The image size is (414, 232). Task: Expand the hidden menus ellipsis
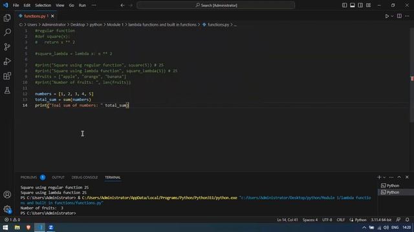tap(94, 5)
